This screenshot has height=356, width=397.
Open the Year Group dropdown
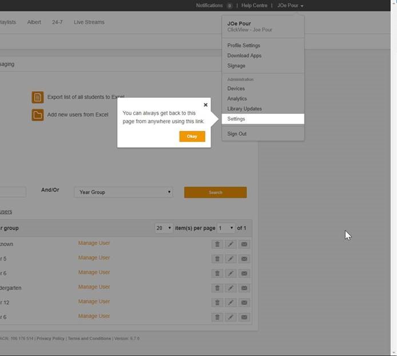pos(124,192)
